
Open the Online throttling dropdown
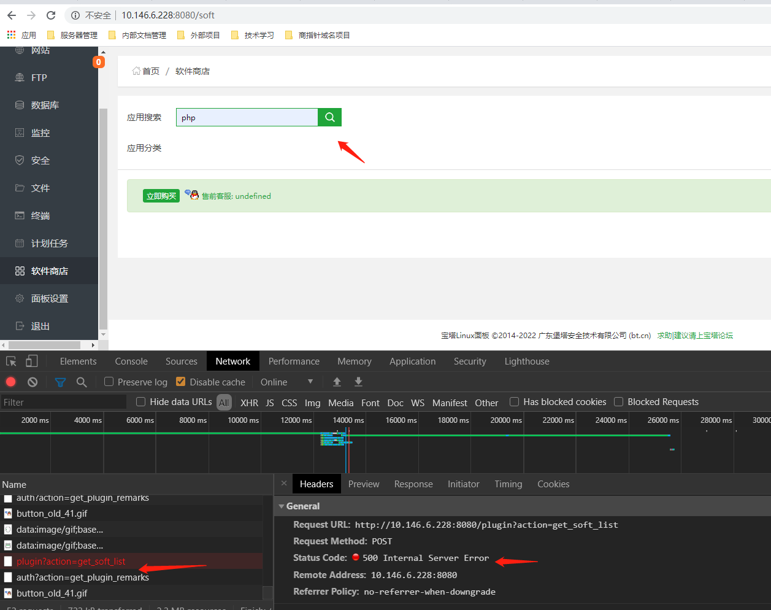[286, 382]
